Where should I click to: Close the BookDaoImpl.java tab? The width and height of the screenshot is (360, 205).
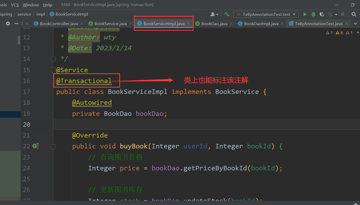tap(282, 24)
